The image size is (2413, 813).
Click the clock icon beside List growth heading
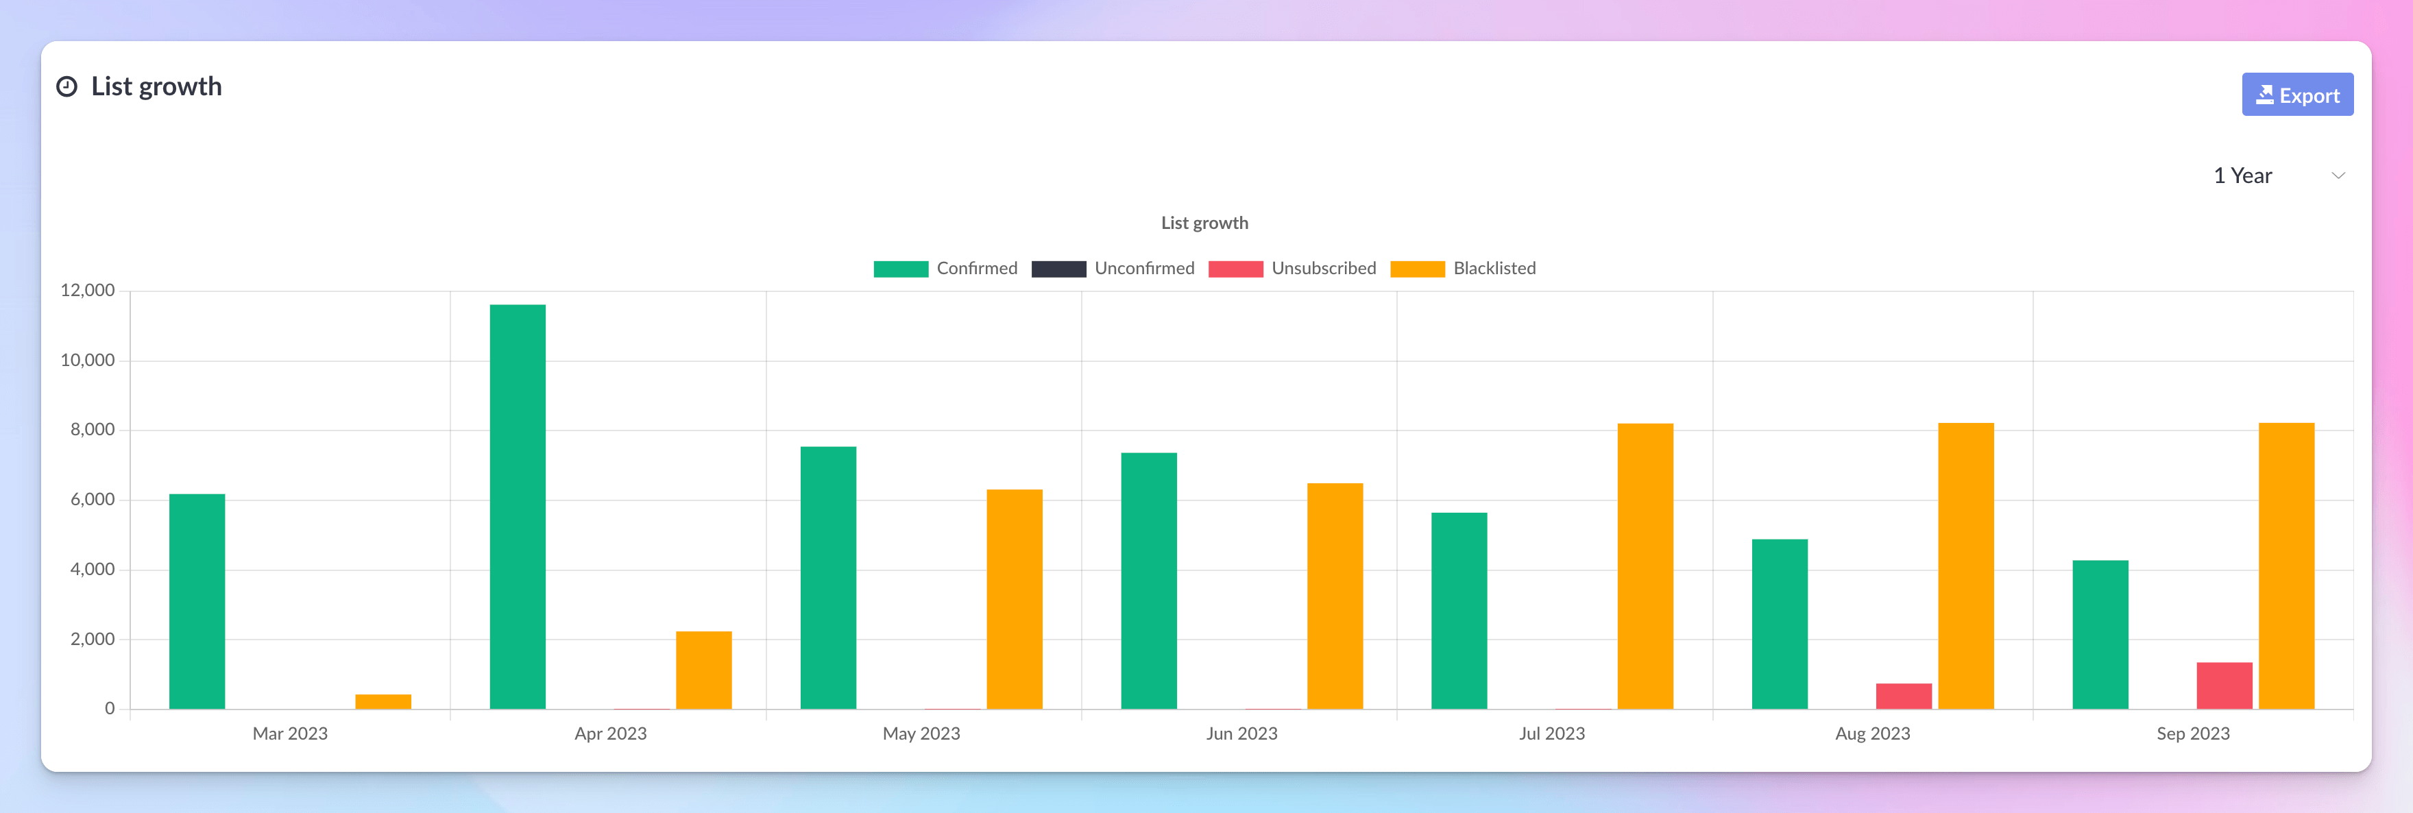coord(66,86)
